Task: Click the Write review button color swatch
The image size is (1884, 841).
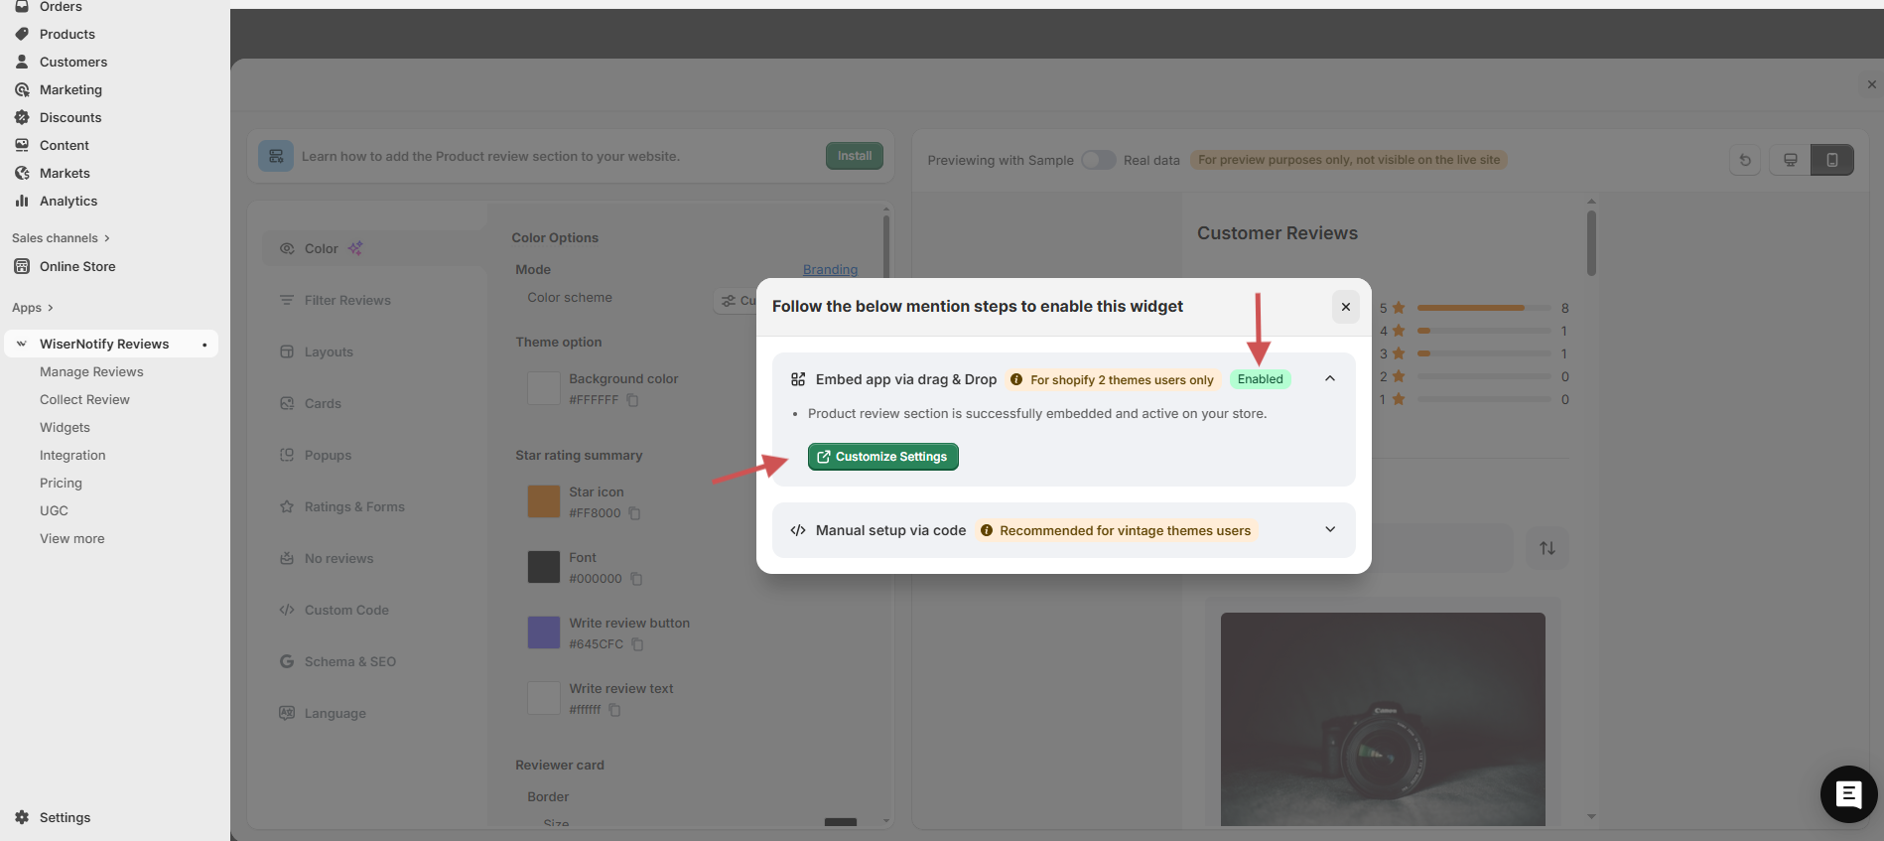Action: pos(543,632)
